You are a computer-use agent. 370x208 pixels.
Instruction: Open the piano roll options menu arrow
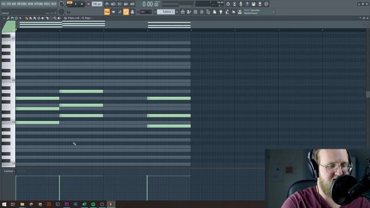[x=4, y=18]
